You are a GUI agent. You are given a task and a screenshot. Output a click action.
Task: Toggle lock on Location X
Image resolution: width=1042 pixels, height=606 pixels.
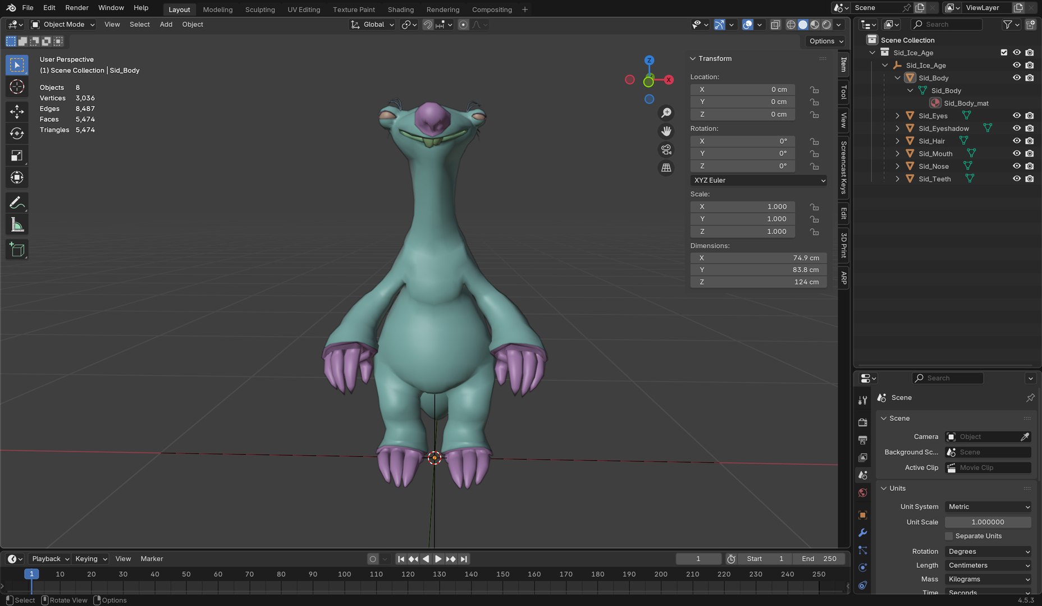click(x=814, y=90)
